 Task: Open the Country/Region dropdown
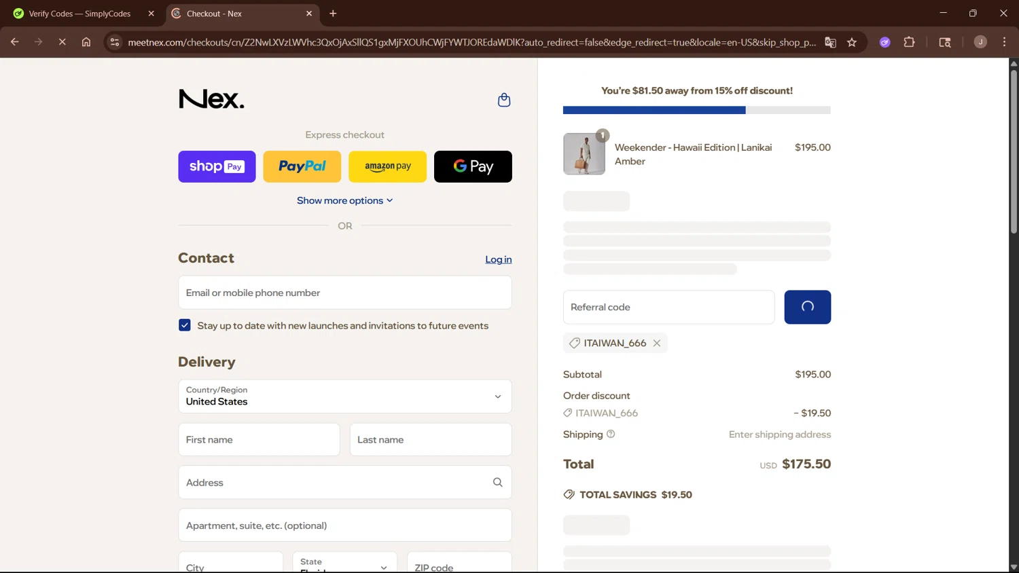coord(345,396)
